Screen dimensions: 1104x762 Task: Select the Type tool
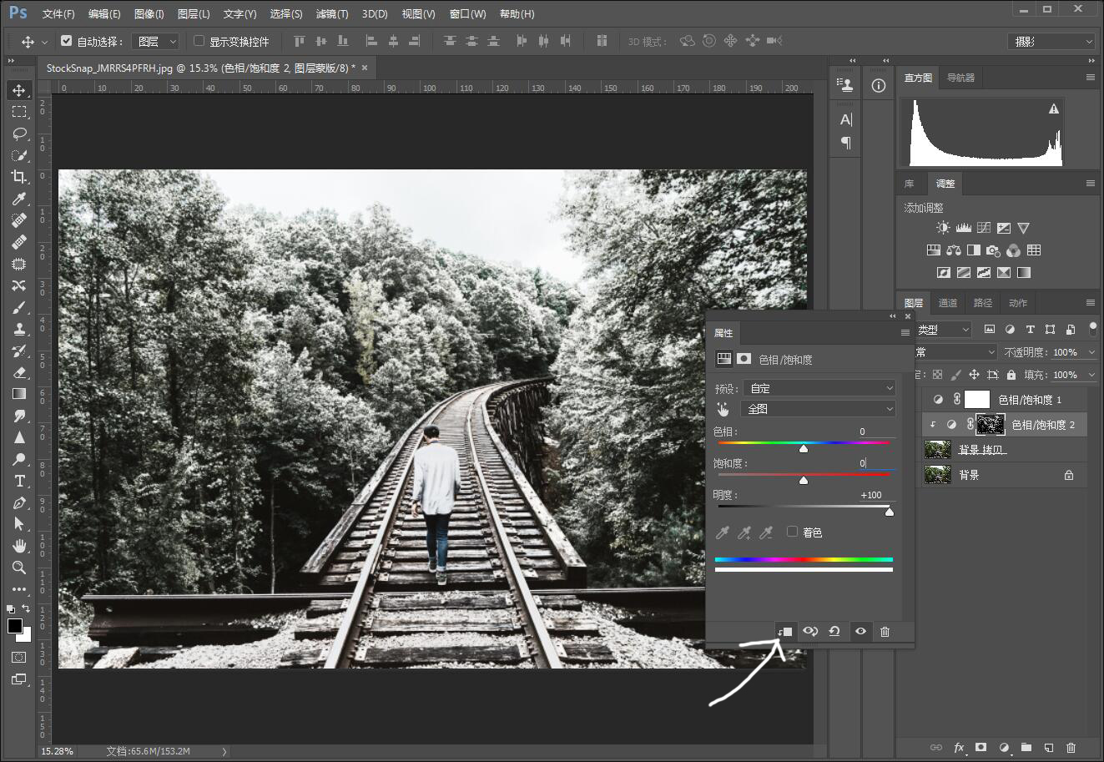(x=18, y=481)
